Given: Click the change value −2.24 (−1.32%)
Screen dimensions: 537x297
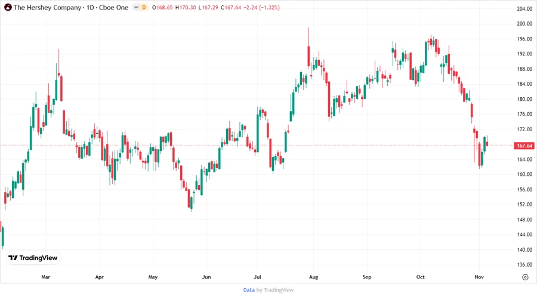Looking at the screenshot, I should point(262,8).
